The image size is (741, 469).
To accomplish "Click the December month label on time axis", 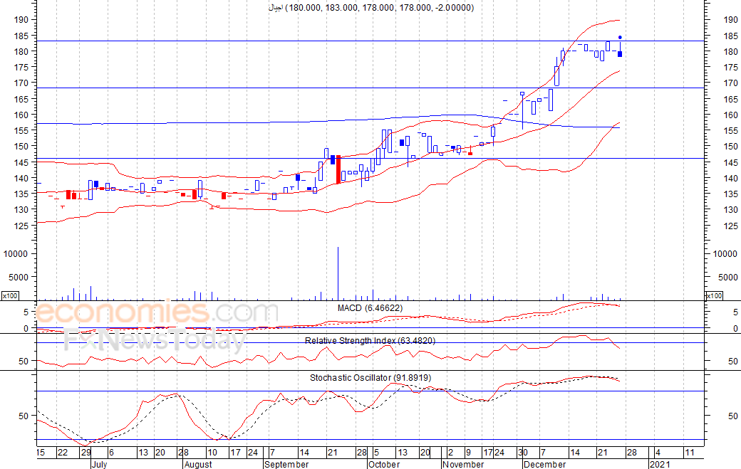I will click(x=545, y=464).
